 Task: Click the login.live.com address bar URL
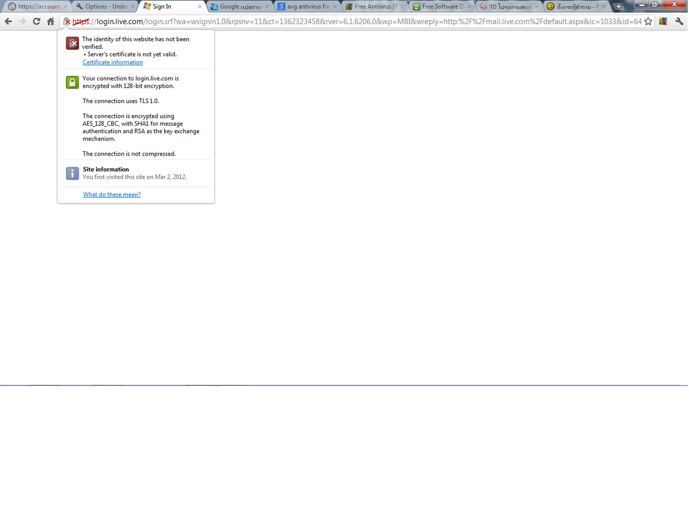pos(357,21)
